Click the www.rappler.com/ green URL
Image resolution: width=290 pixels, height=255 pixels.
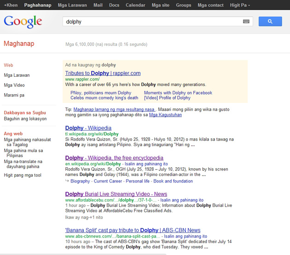tap(82, 79)
